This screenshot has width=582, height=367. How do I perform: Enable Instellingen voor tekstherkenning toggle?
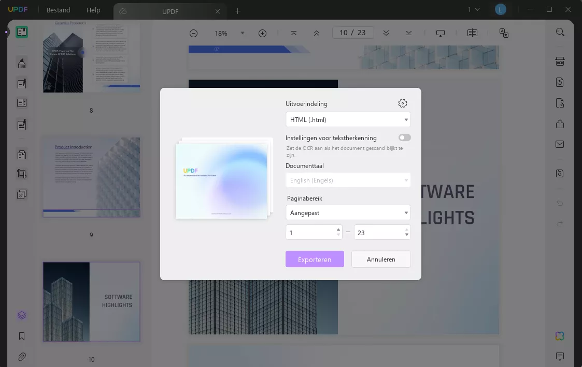[x=404, y=137]
